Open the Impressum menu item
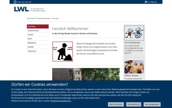Viewport: 172px width, 108px height. (x=38, y=51)
